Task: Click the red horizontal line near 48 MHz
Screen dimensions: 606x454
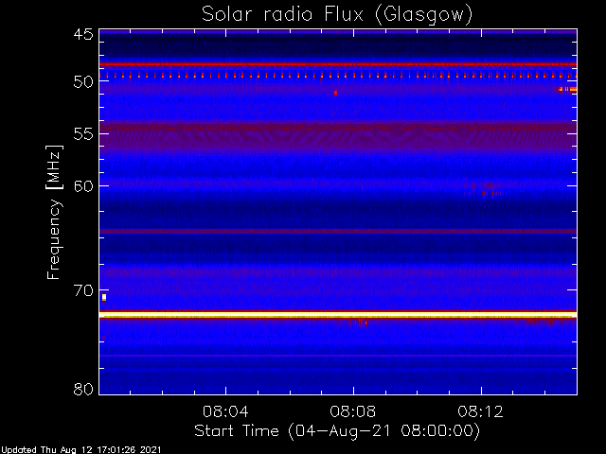Action: click(x=338, y=64)
